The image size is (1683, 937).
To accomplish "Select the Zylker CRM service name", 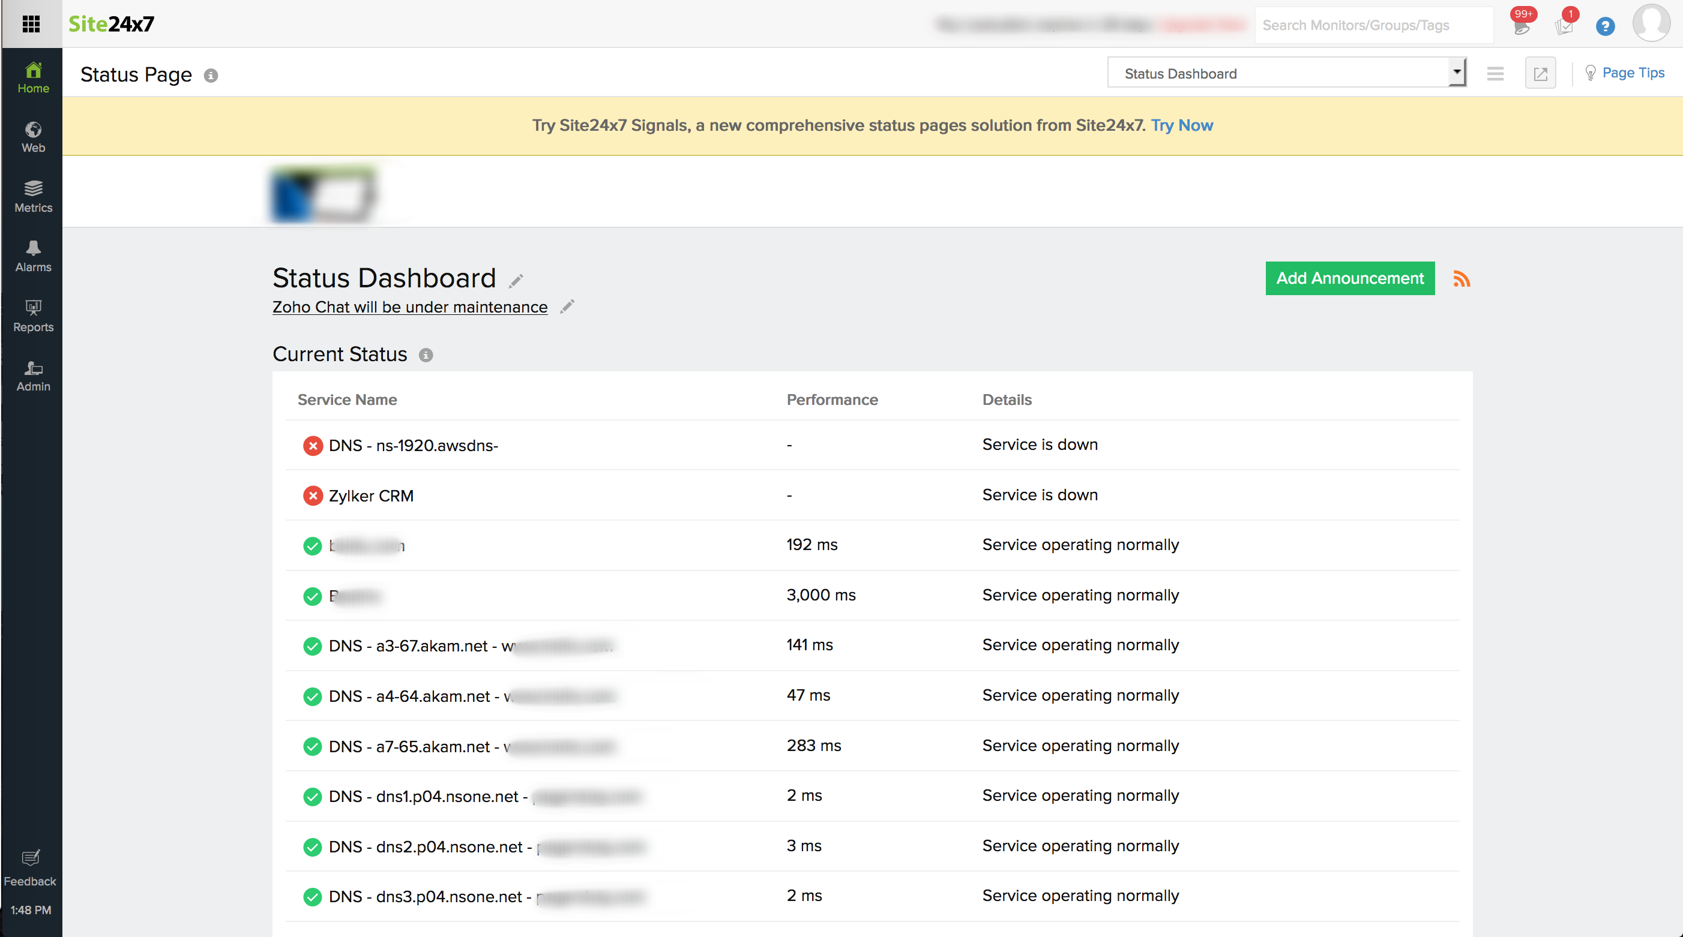I will click(371, 495).
